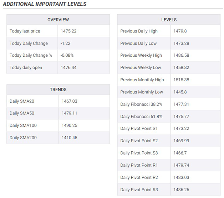Select the Daily Fibonacci 61.8% value
224x198 pixels.
[x=181, y=117]
